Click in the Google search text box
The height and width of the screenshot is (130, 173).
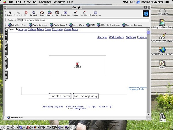tap(74, 91)
